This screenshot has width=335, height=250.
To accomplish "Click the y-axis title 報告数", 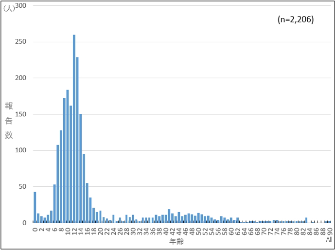I will pos(9,121).
